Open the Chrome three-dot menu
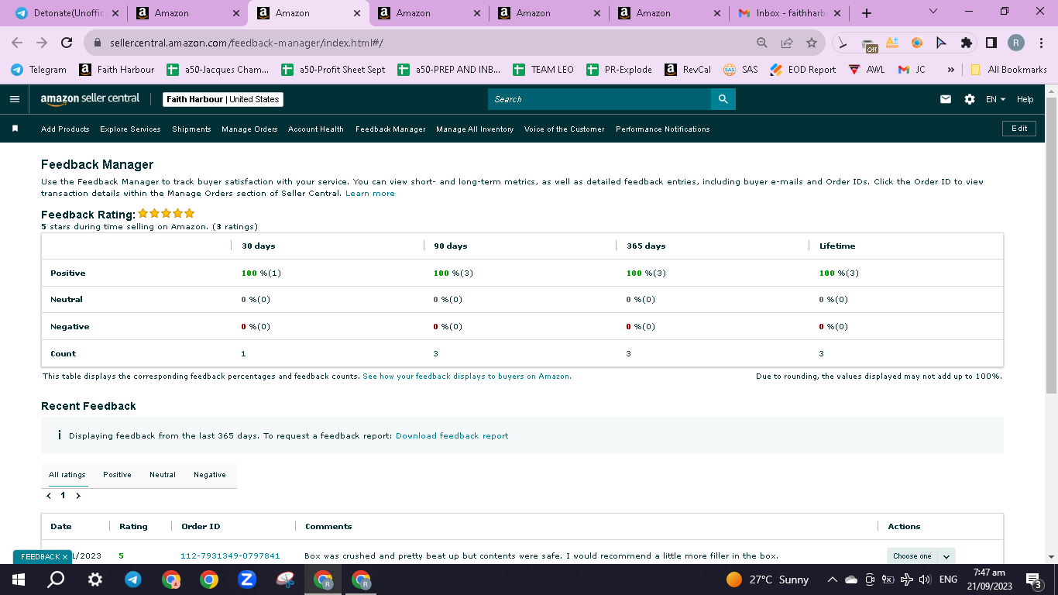1058x595 pixels. (1040, 43)
